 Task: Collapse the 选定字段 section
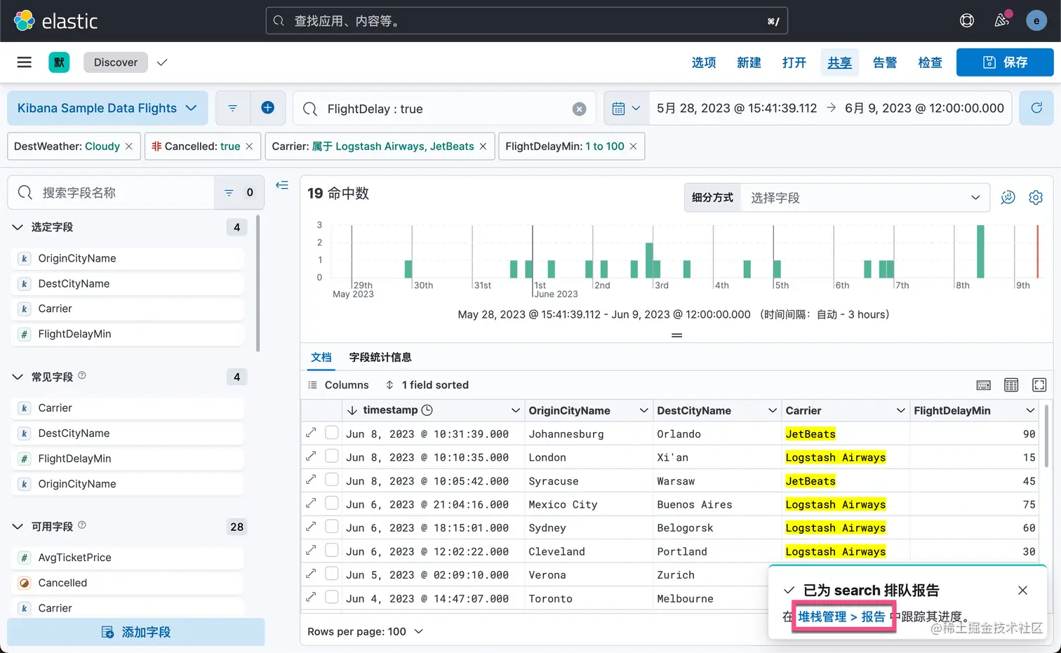[x=18, y=227]
